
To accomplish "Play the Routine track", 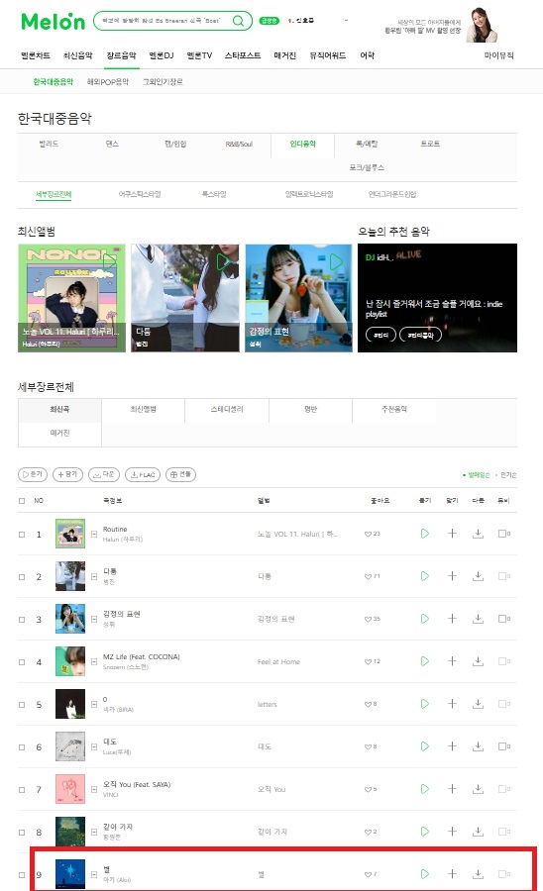I will (424, 534).
